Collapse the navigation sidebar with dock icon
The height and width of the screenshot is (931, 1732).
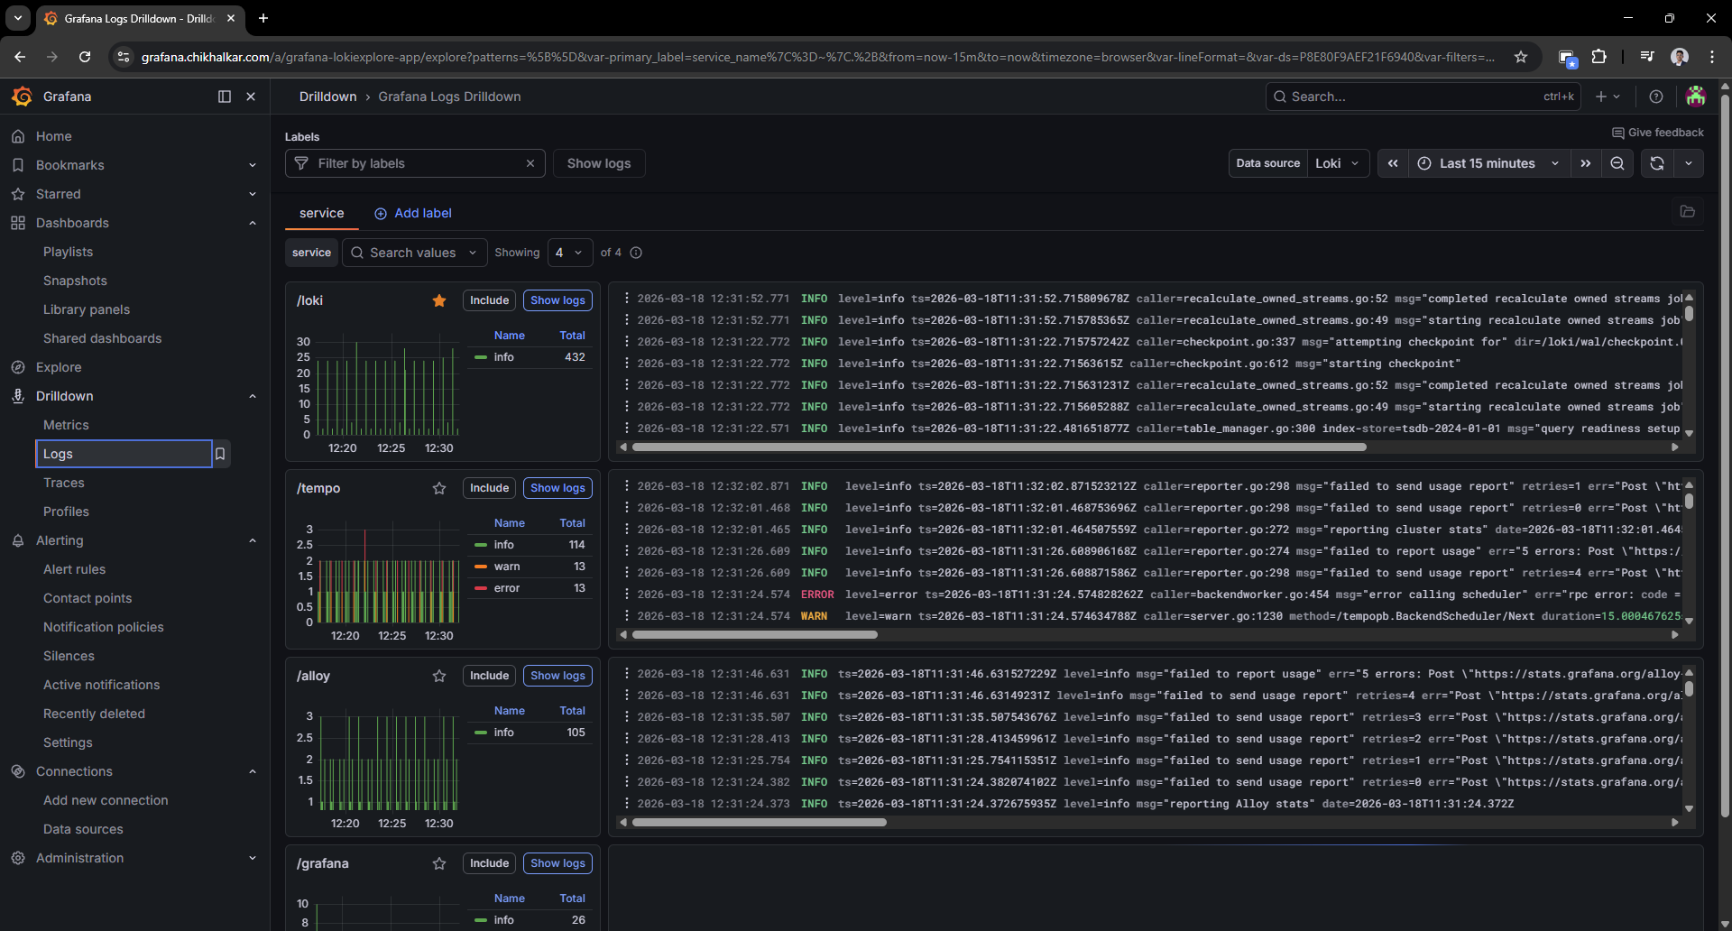224,97
